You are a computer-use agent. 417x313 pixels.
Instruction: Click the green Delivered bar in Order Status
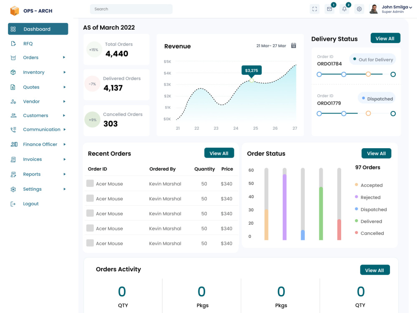click(321, 213)
